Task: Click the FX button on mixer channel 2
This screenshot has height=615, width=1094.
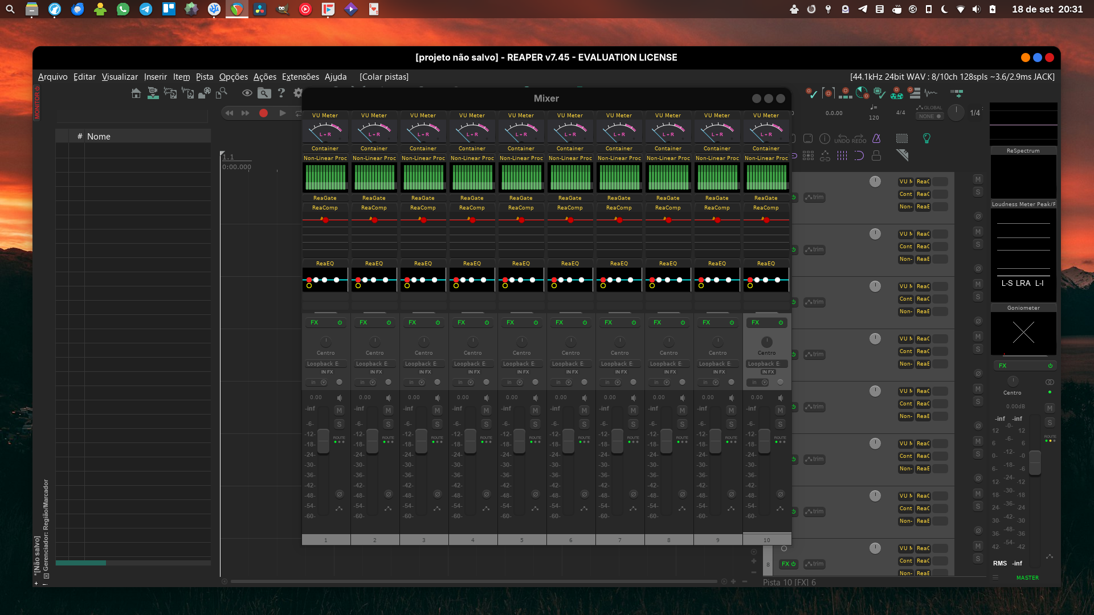Action: (364, 322)
